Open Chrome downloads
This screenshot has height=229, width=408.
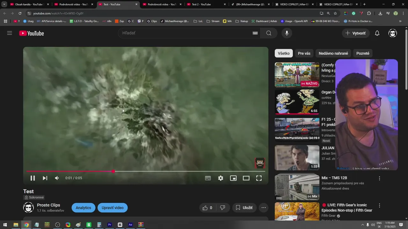[380, 13]
